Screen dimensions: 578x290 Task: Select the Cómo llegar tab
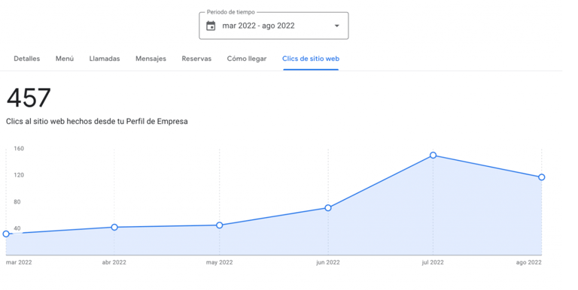tap(247, 59)
